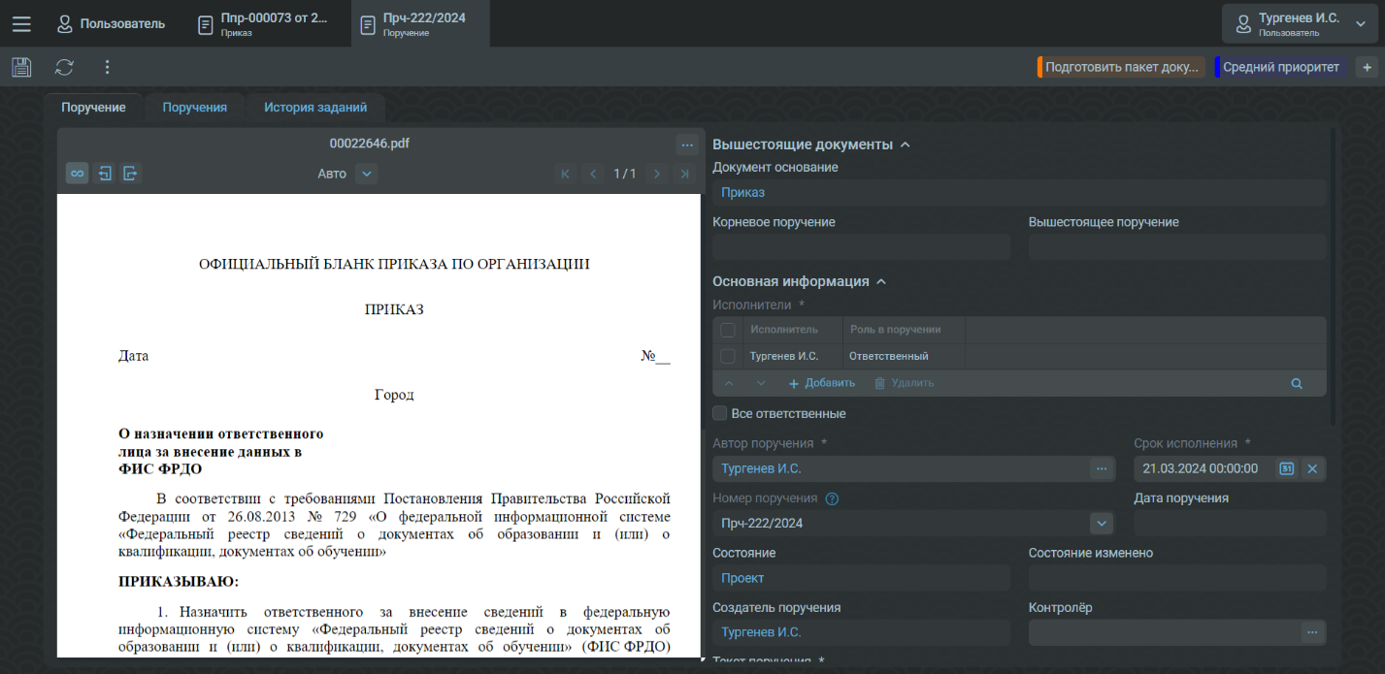Image resolution: width=1385 pixels, height=674 pixels.
Task: Open the Поручения tab
Action: pos(194,107)
